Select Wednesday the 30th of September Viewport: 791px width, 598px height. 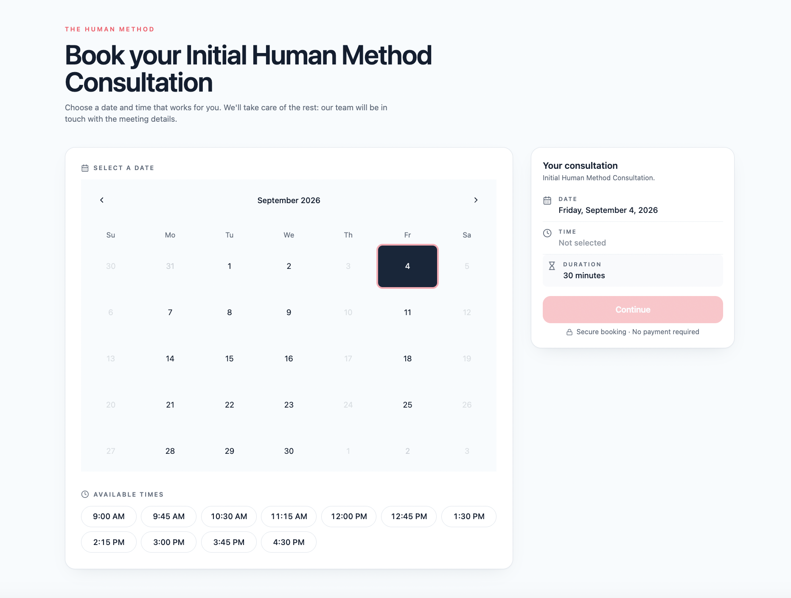[289, 451]
